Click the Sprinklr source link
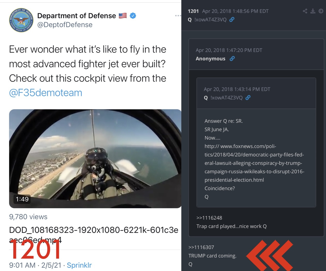Image resolution: width=326 pixels, height=271 pixels. (79, 265)
